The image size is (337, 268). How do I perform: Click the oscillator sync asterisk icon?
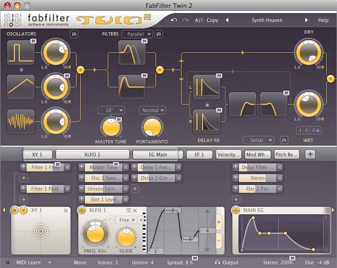coord(21,70)
